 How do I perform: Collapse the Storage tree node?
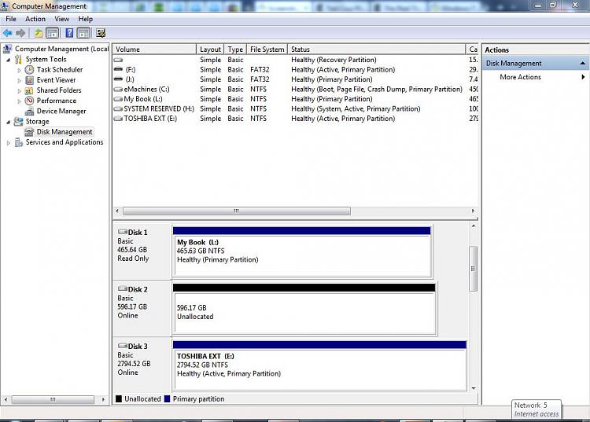9,122
